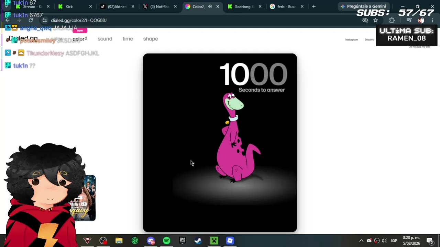440x247 pixels.
Task: Open the tab search dropdown arrow
Action: [6, 7]
